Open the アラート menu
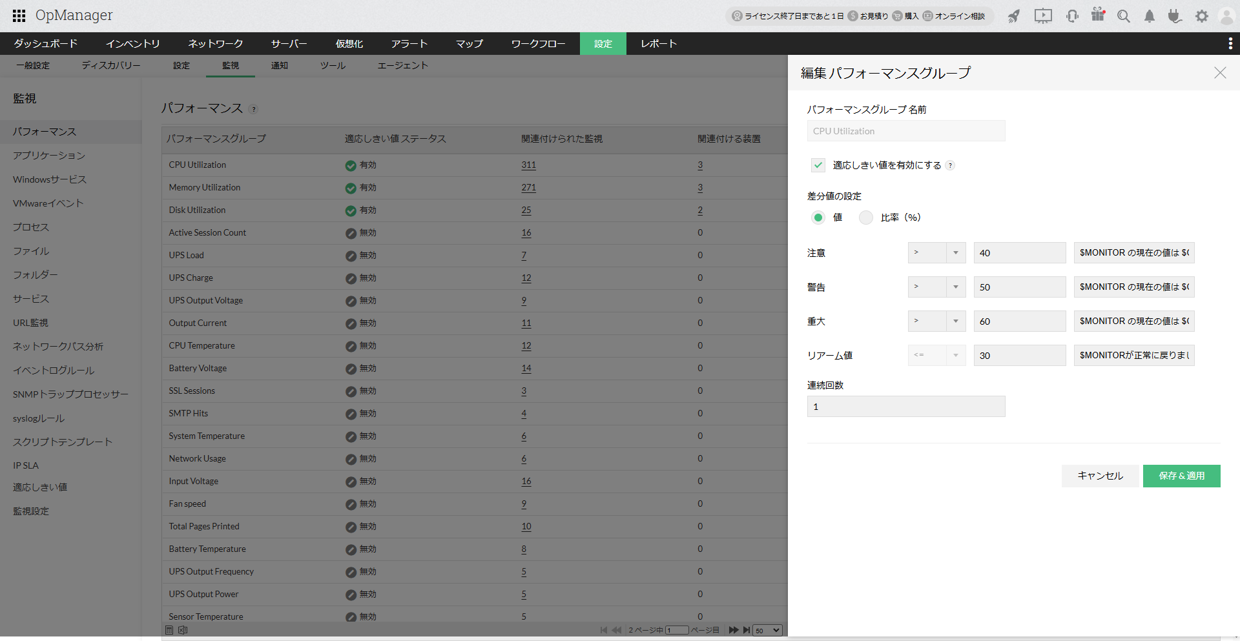The width and height of the screenshot is (1240, 641). (x=409, y=43)
